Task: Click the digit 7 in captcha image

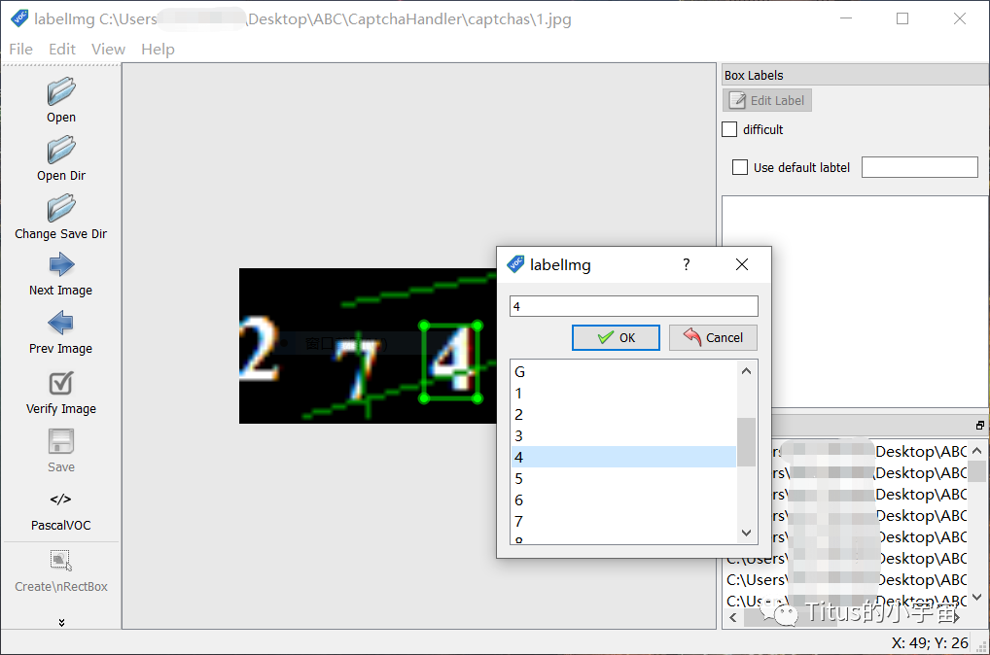Action: (358, 369)
